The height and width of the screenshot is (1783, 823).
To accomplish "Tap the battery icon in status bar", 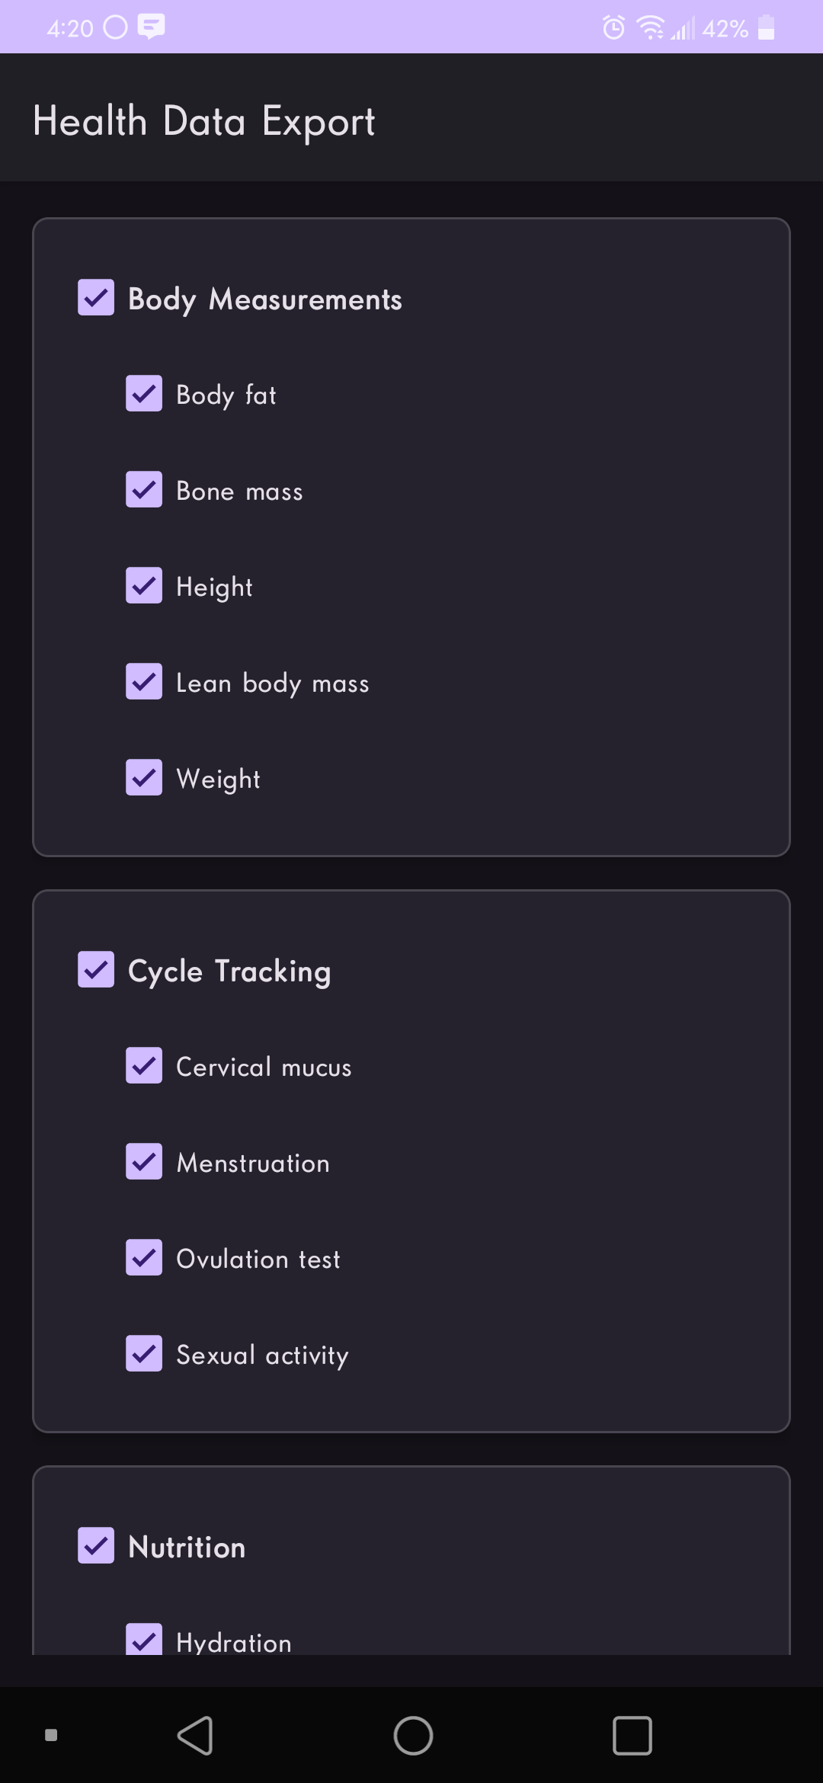I will coord(767,28).
